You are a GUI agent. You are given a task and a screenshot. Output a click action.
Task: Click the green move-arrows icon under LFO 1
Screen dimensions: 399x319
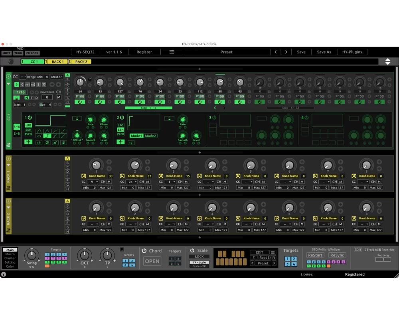[x=28, y=142]
